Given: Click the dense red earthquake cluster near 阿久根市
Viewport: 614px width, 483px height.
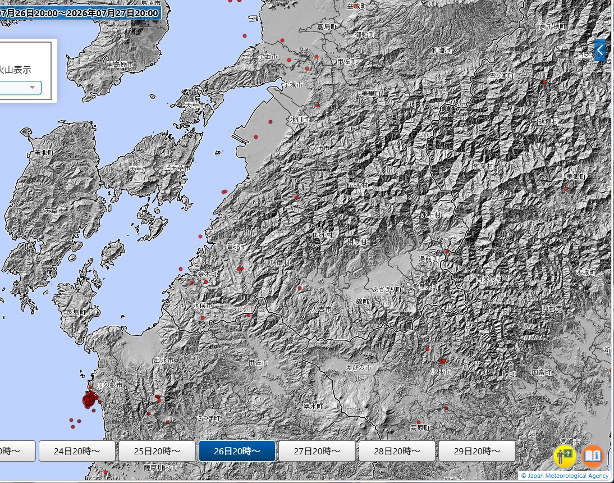Looking at the screenshot, I should 90,400.
